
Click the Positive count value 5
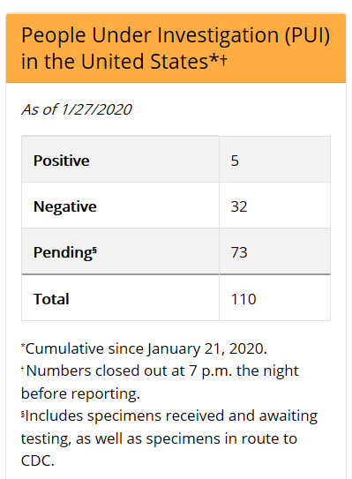235,161
